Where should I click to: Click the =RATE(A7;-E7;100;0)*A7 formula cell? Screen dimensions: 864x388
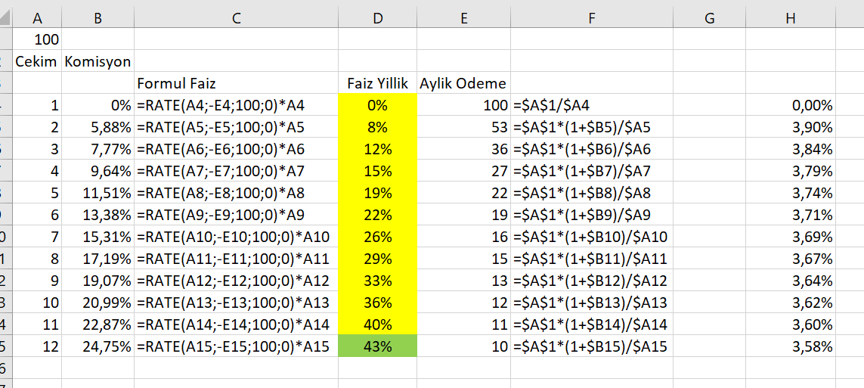click(237, 171)
